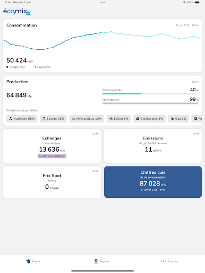
Task: Tap the France map icon
Action: pos(28,261)
